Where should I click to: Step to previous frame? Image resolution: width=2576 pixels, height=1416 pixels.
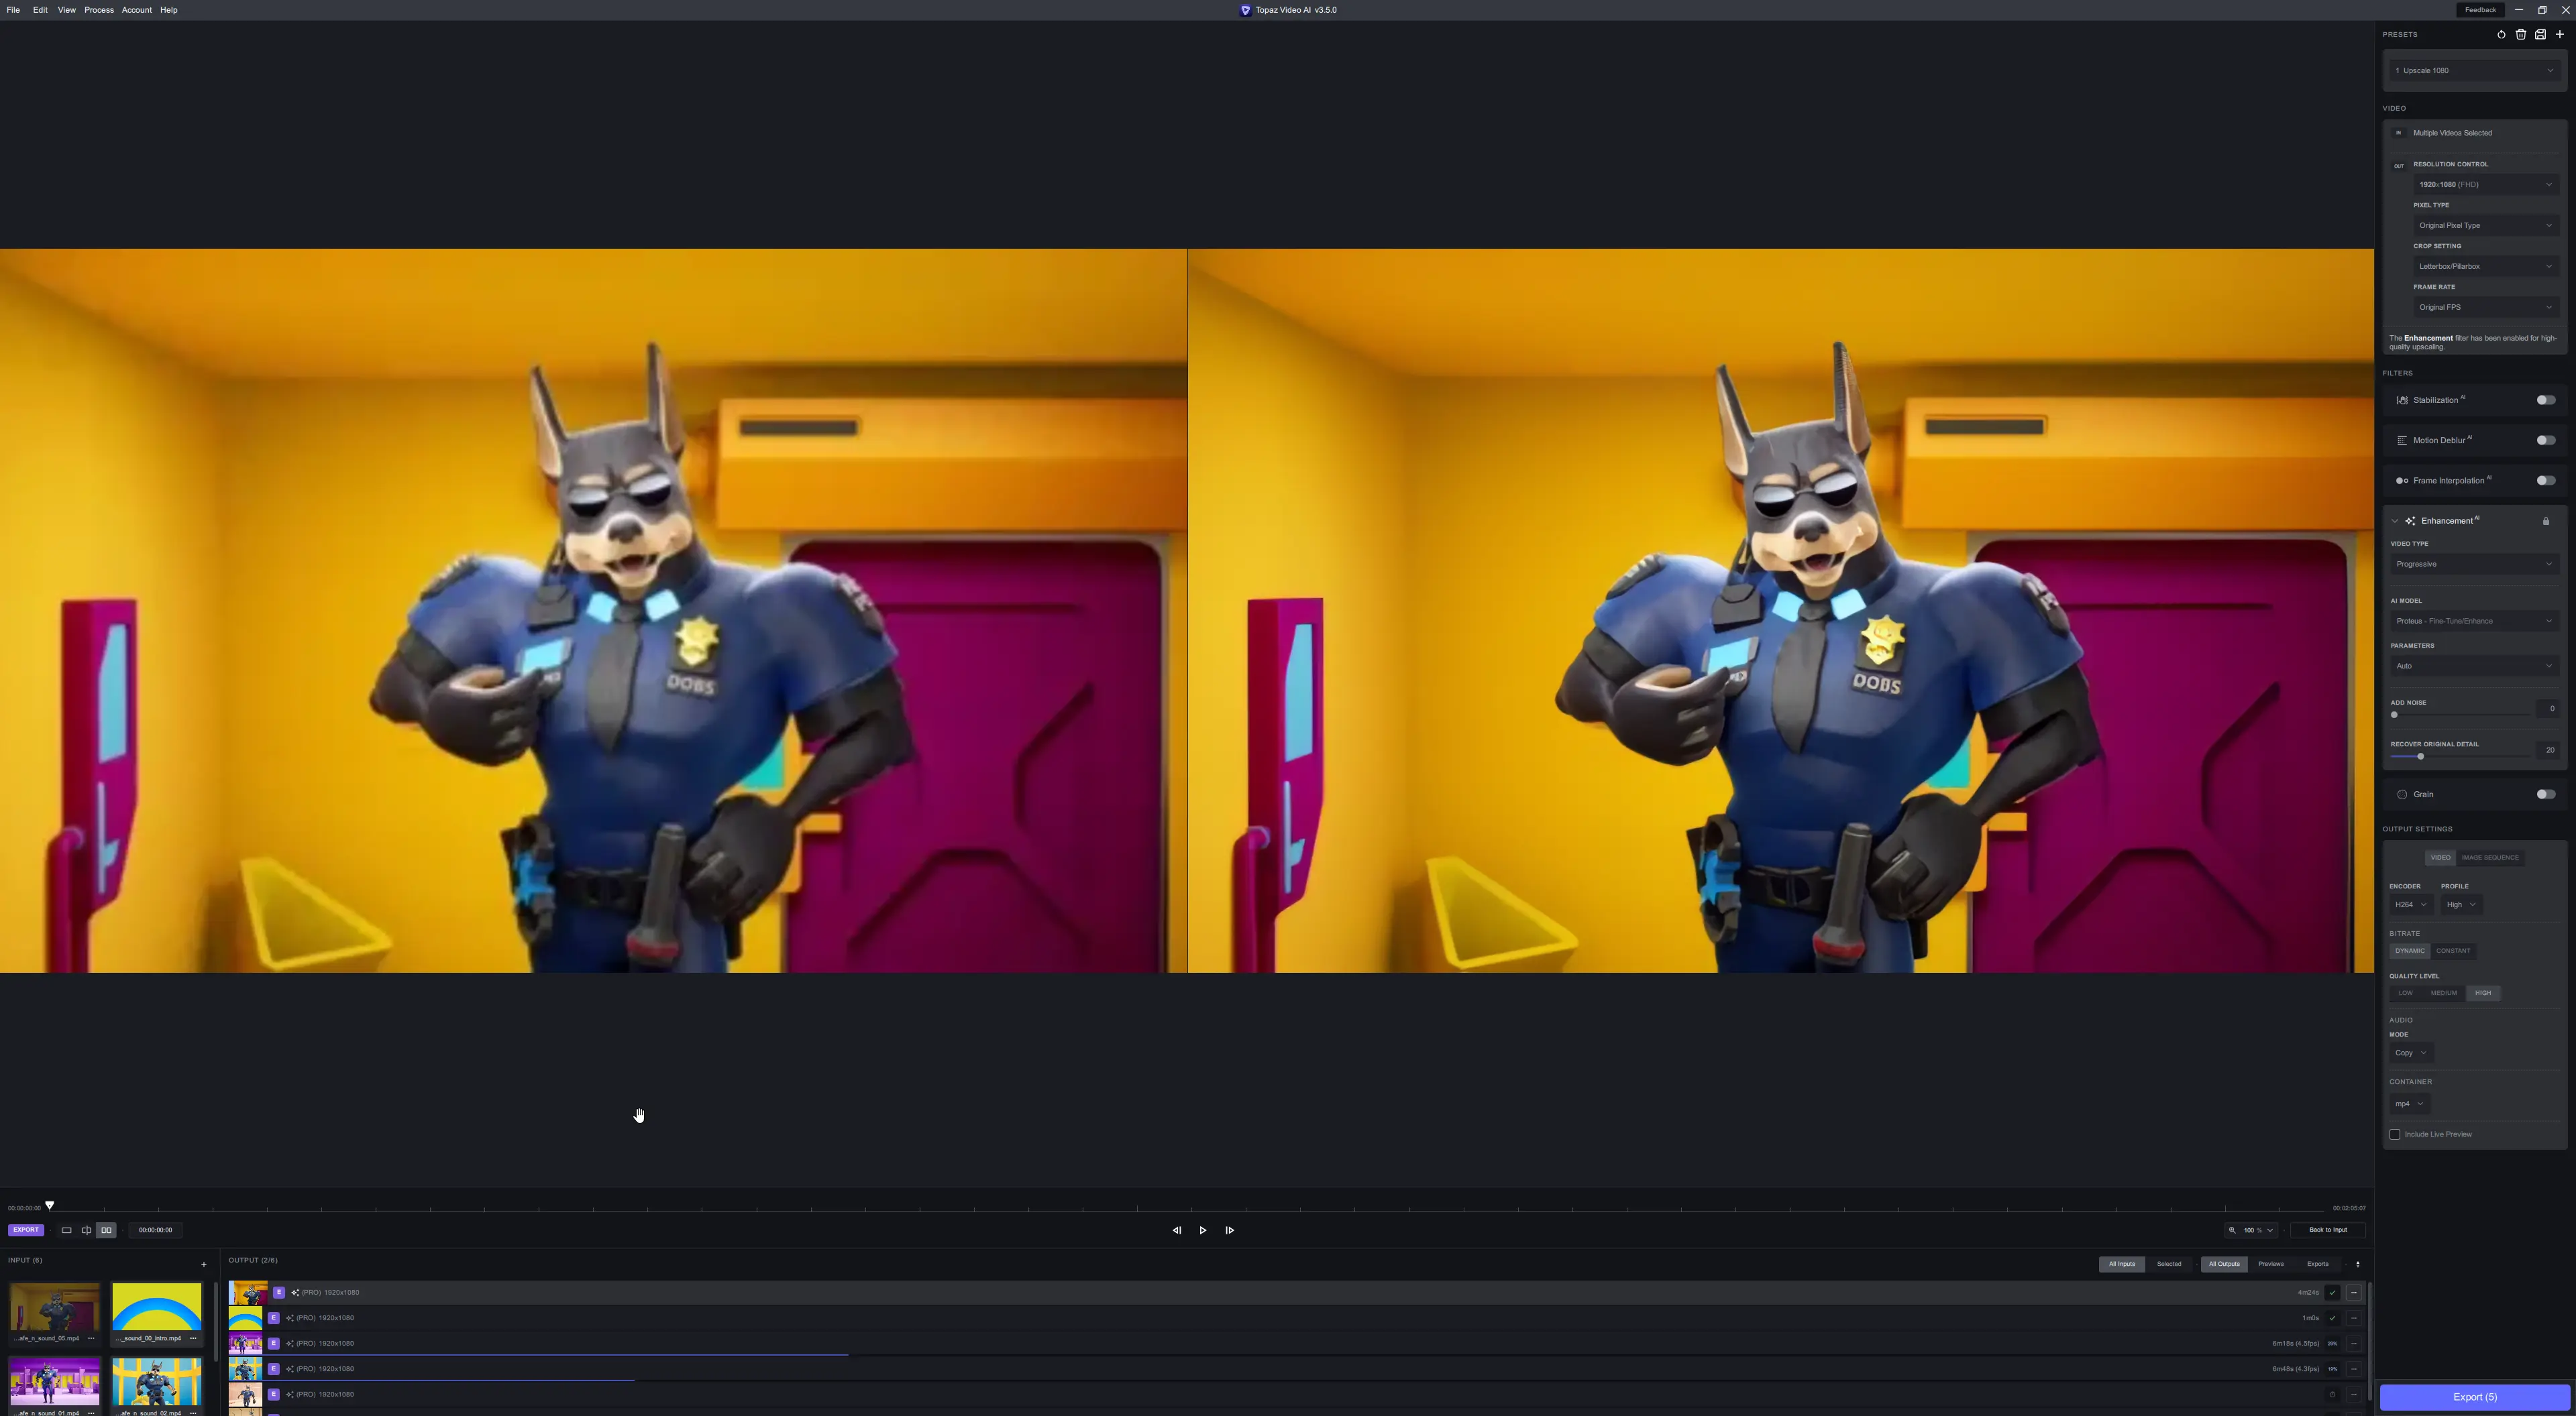1176,1230
